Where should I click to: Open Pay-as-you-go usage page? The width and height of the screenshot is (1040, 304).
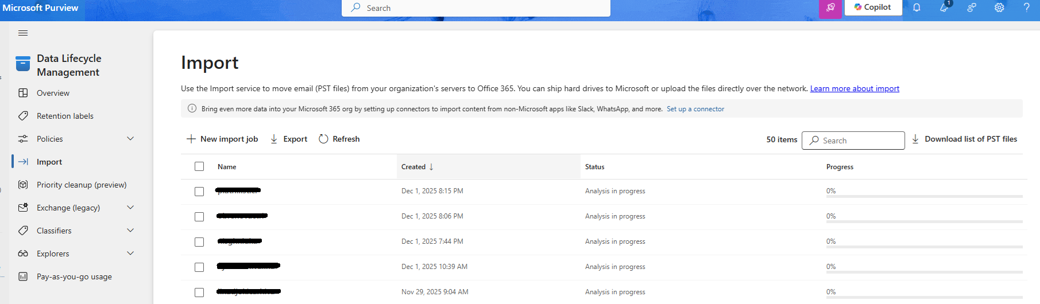(x=74, y=276)
